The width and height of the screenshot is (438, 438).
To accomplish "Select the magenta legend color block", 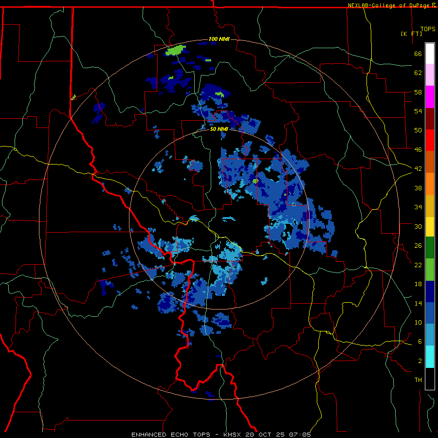I will (x=430, y=97).
